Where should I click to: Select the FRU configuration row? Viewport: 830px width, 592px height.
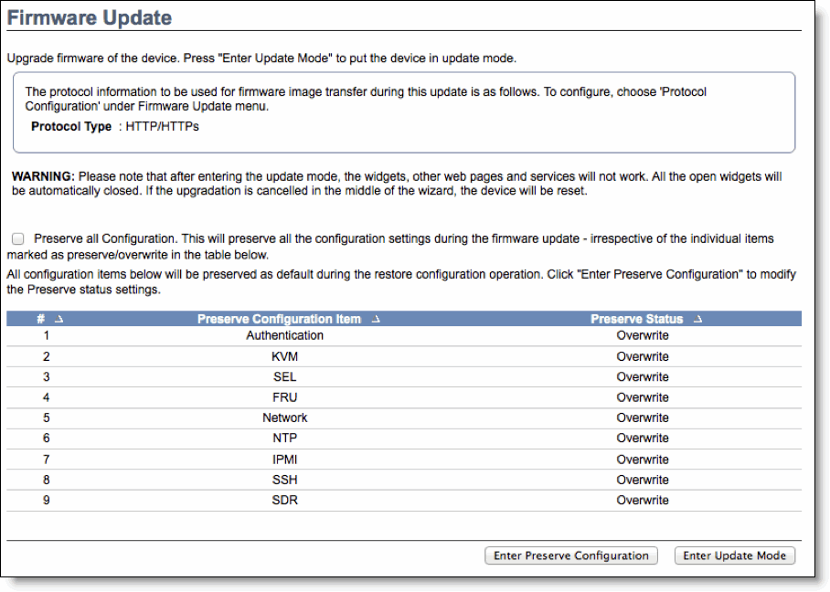[404, 397]
